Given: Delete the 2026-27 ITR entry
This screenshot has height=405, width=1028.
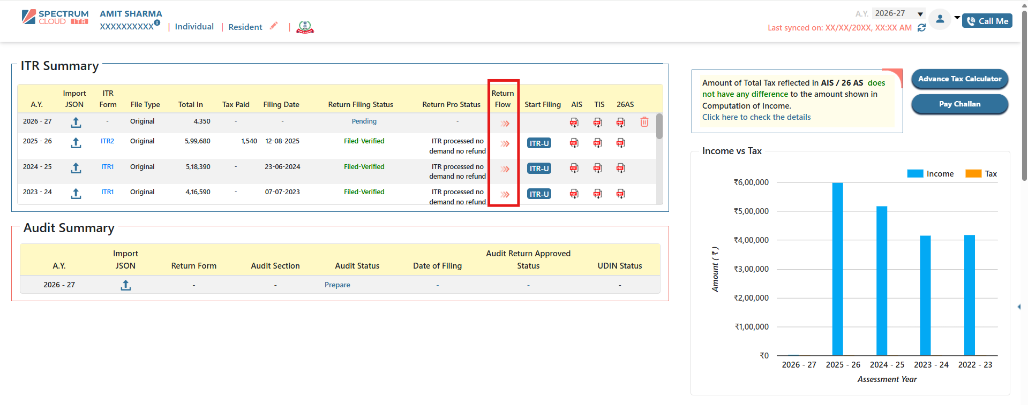Looking at the screenshot, I should pos(644,123).
